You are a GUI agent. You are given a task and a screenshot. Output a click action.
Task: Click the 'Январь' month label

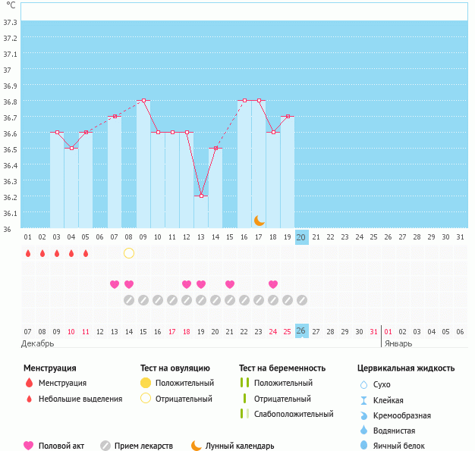tap(398, 343)
